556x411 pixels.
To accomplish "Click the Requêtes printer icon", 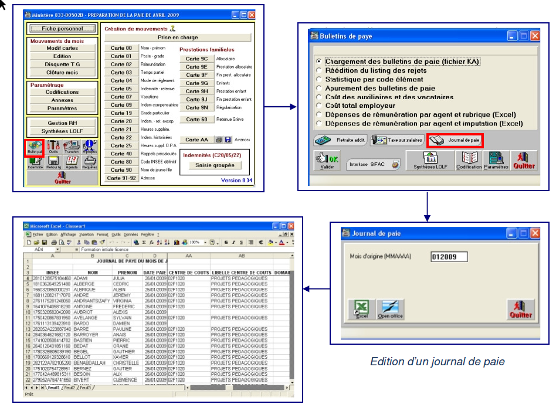I will click(x=90, y=162).
